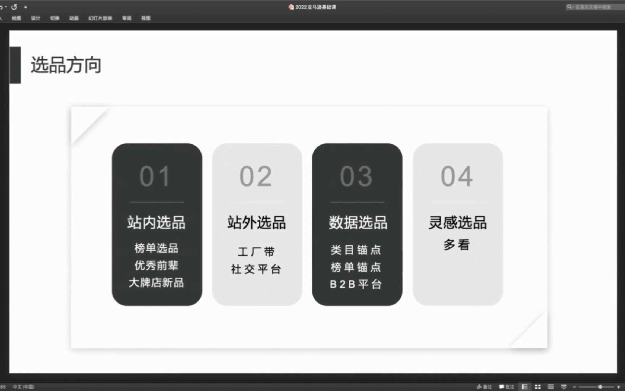The image size is (625, 391).
Task: Open the 设计 ribbon tab
Action: pos(36,18)
